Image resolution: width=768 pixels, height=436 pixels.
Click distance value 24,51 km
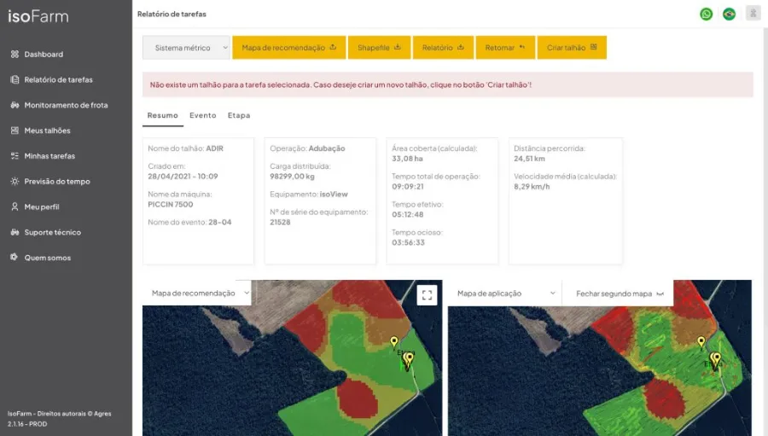(x=529, y=159)
